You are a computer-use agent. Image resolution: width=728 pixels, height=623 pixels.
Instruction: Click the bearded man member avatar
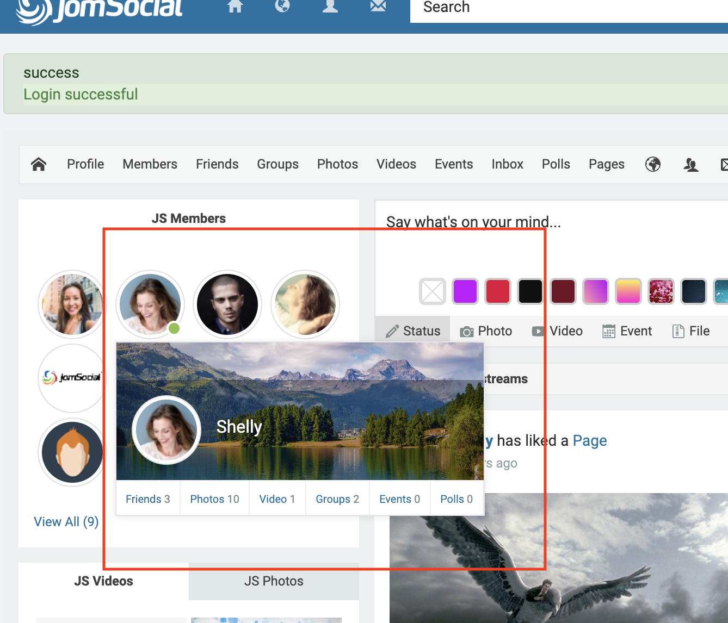tap(227, 304)
